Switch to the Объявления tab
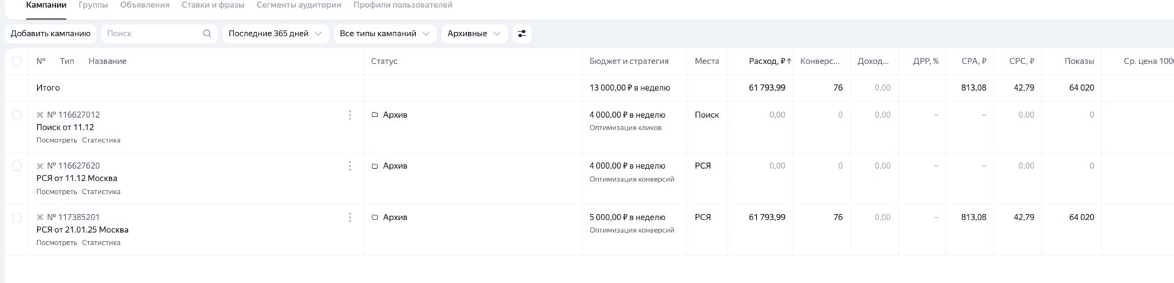Viewport: 1174px width, 283px height. pyautogui.click(x=145, y=5)
